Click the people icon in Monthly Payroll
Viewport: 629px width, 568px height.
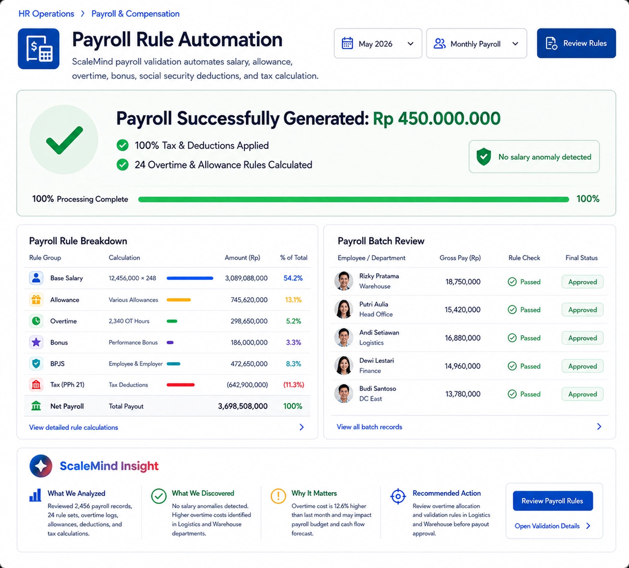[x=439, y=43]
